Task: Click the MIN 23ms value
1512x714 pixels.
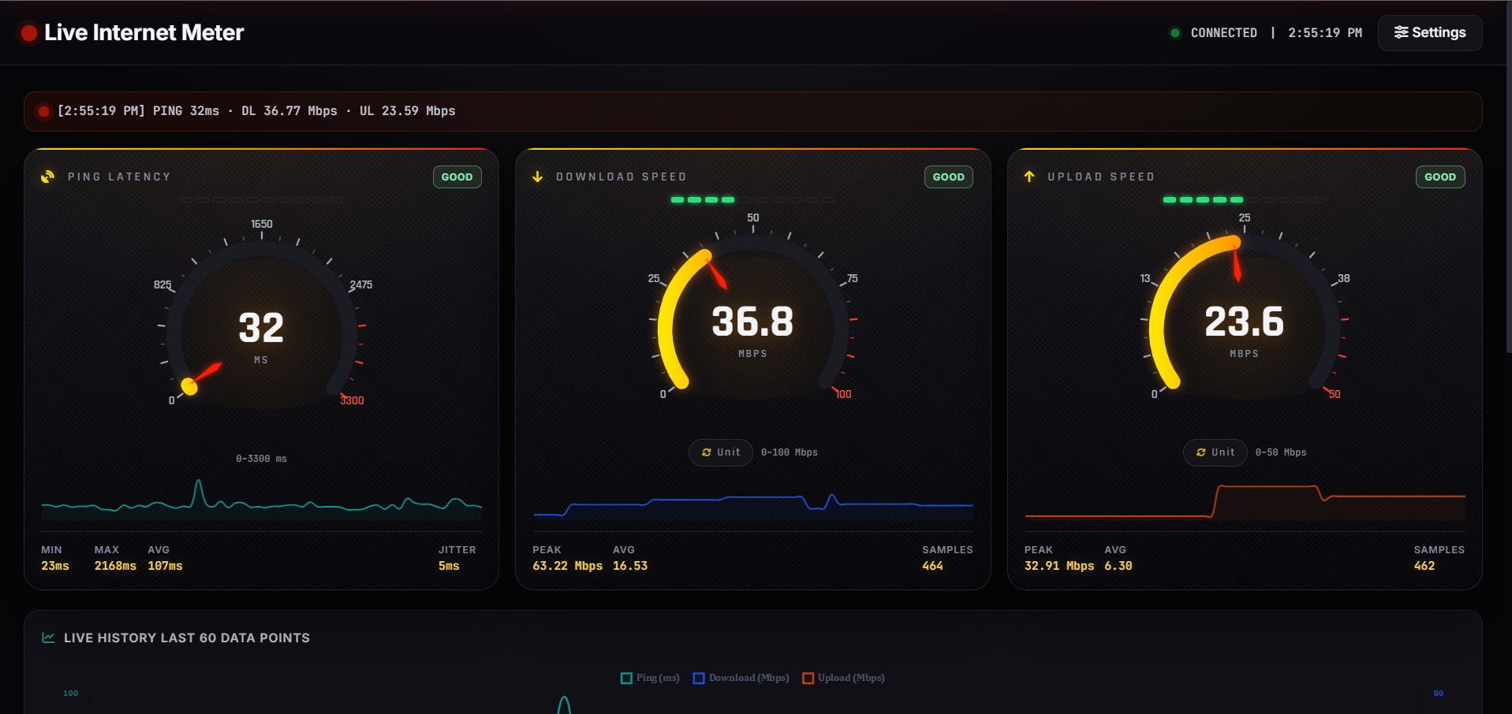Action: point(55,566)
